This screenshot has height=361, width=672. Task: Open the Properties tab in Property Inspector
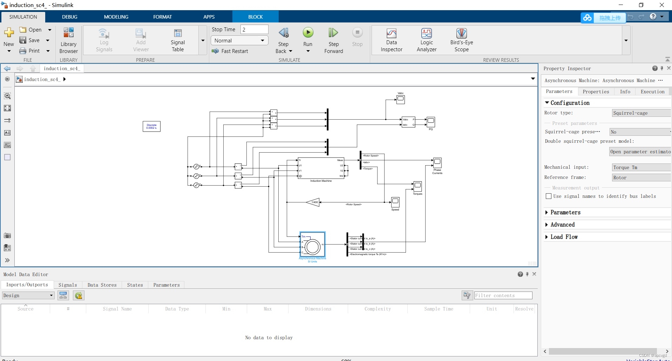pos(596,92)
